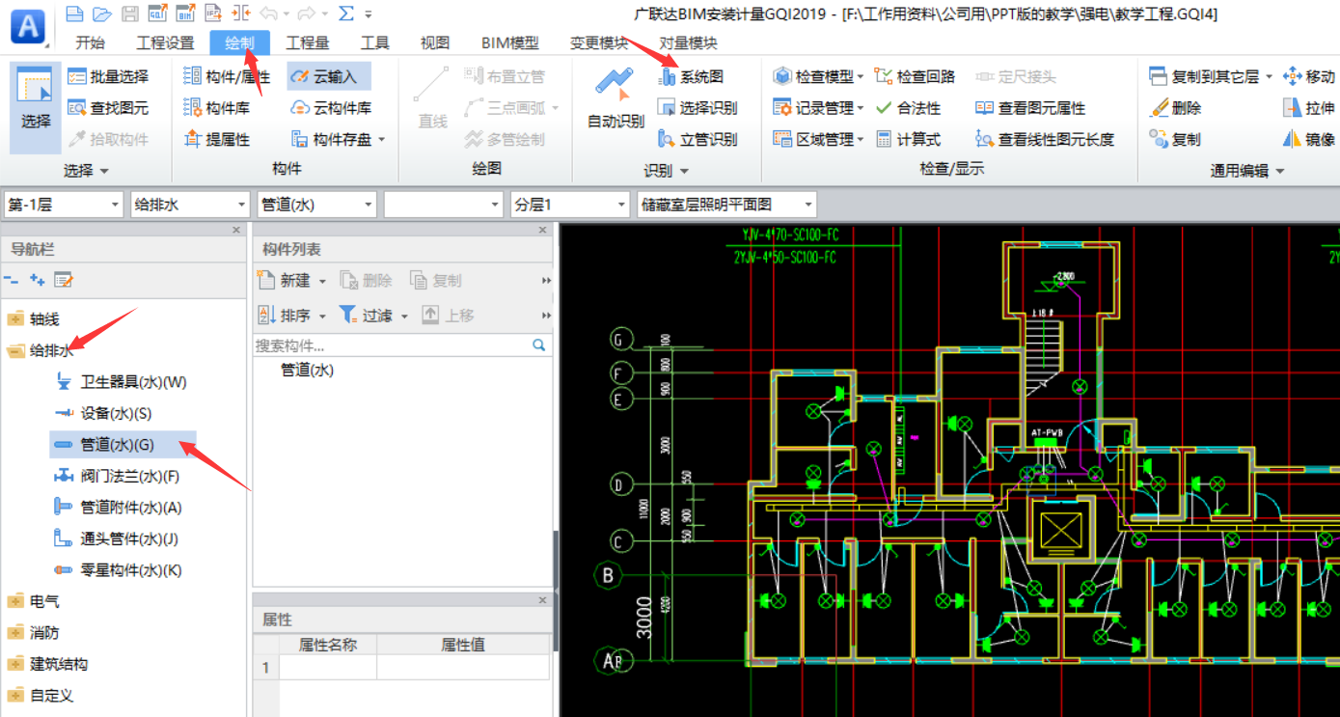Select 卫生器具(水)(W) tree item
This screenshot has width=1340, height=717.
click(133, 382)
